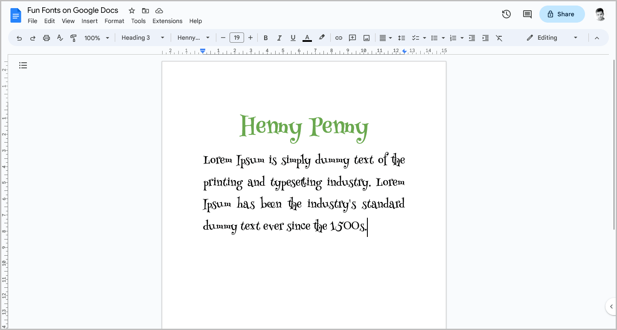Open the Heading 3 styles dropdown

tap(143, 38)
